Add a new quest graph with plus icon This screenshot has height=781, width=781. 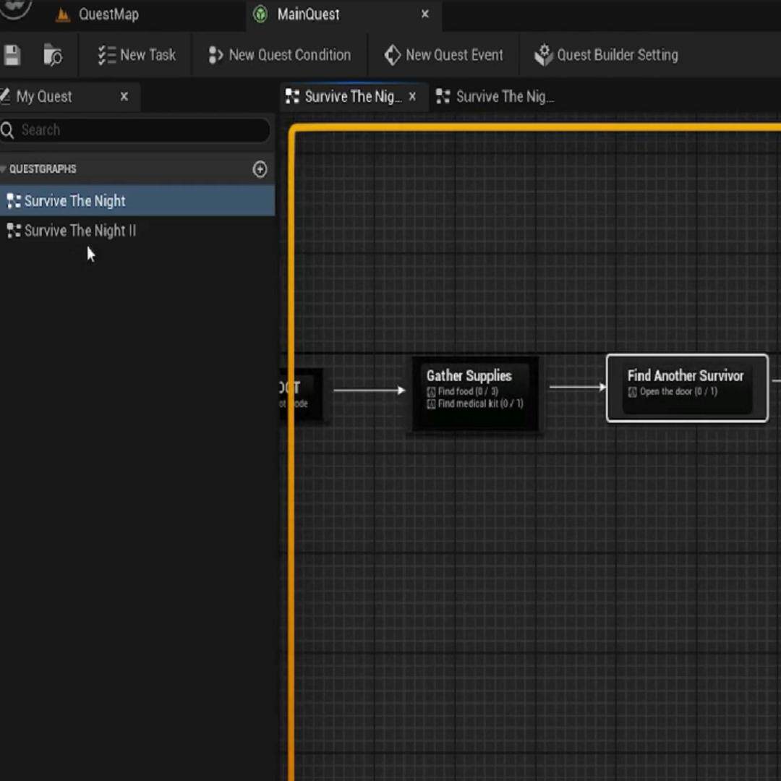(x=260, y=169)
